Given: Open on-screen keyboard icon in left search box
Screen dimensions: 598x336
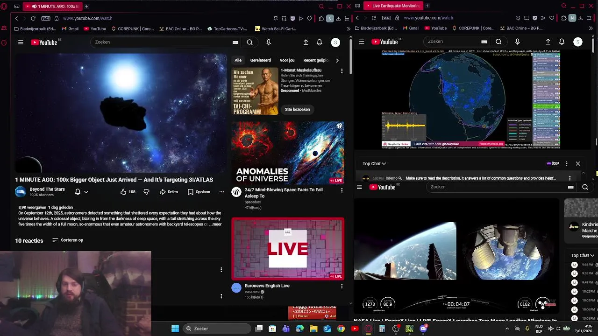Looking at the screenshot, I should 235,42.
